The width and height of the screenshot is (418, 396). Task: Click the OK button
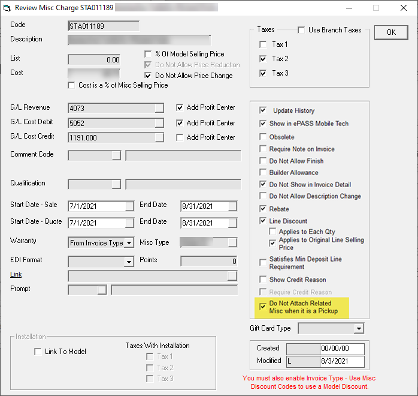(x=391, y=32)
